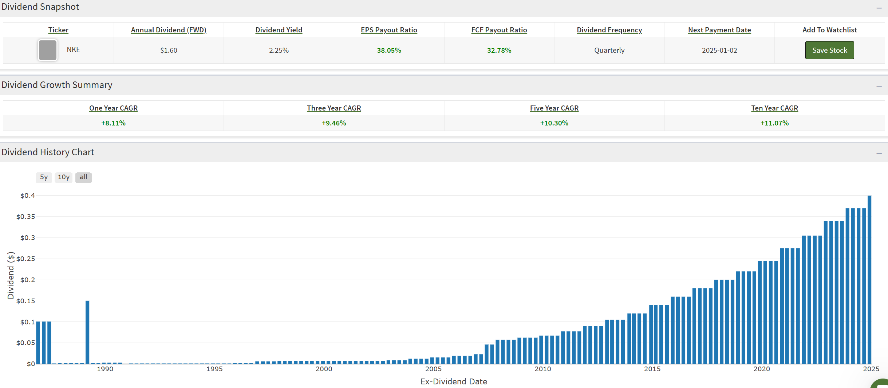Screen dimensions: 888x388
Task: Click the tallest bar near 2025
Action: [x=869, y=280]
